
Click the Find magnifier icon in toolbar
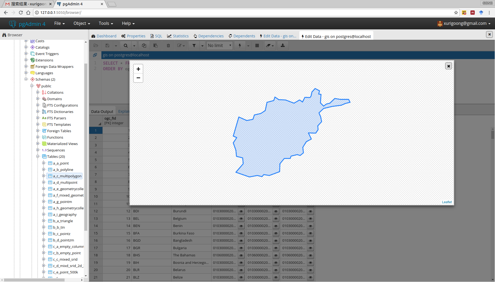click(126, 46)
